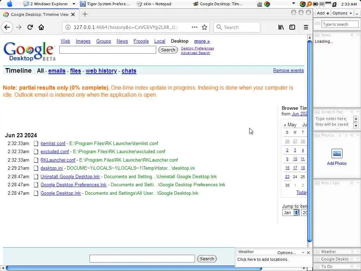Viewport: 361px width, 271px height.
Task: Open the itemlist.conf file icon
Action: 36,143
